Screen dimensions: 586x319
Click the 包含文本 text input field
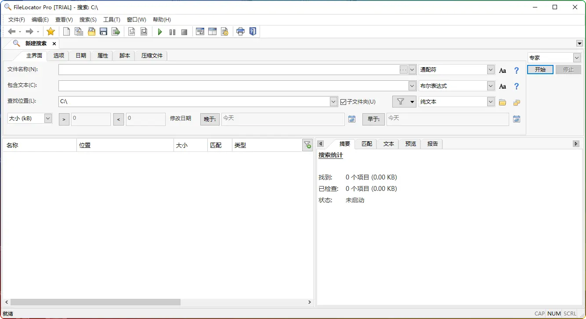pyautogui.click(x=233, y=86)
